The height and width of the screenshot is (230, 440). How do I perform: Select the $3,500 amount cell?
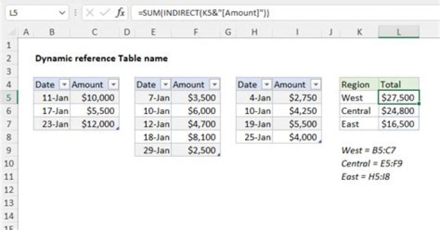pos(196,98)
